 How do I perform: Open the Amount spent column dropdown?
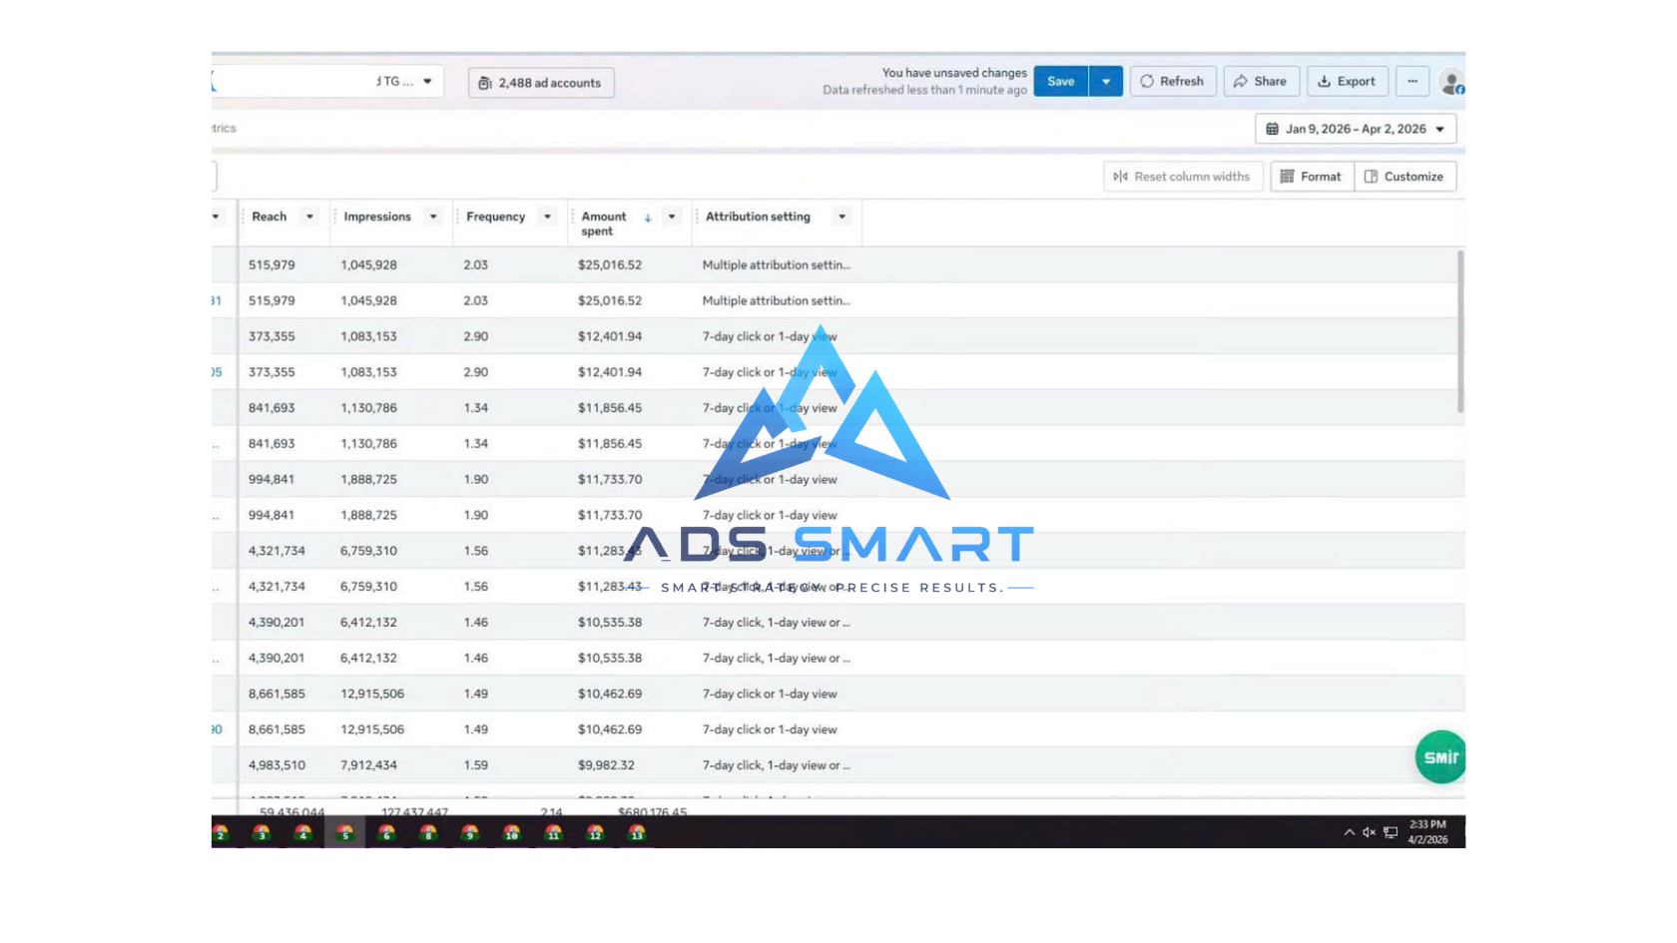click(x=672, y=217)
